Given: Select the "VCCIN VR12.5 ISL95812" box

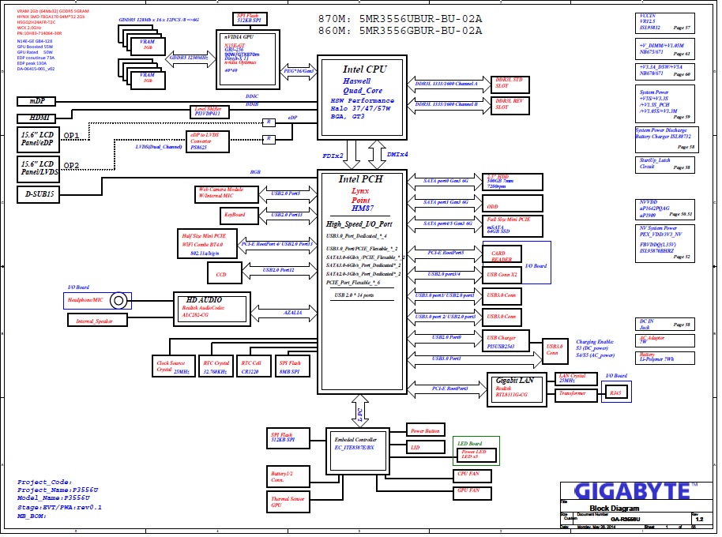Looking at the screenshot, I should pos(665,23).
